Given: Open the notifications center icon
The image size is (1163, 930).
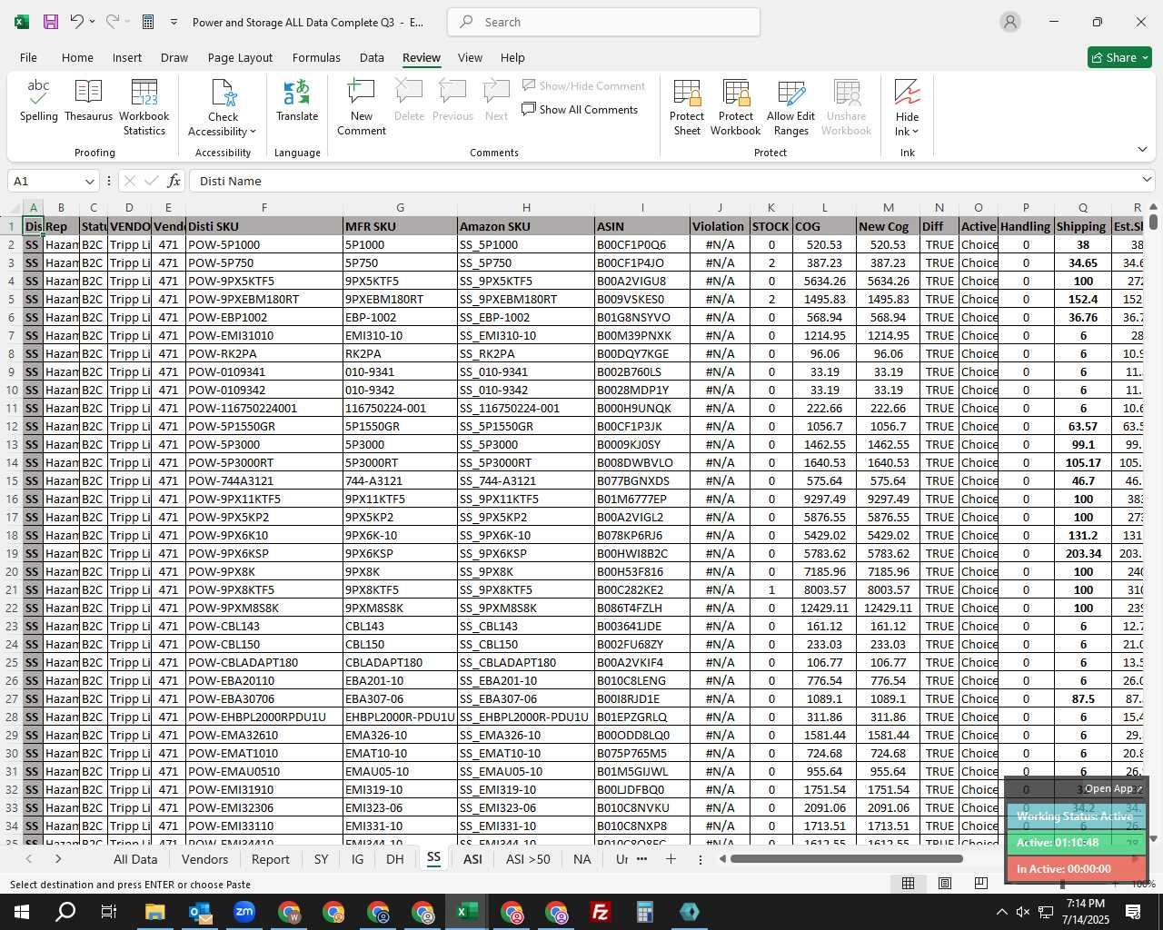Looking at the screenshot, I should tap(1133, 912).
